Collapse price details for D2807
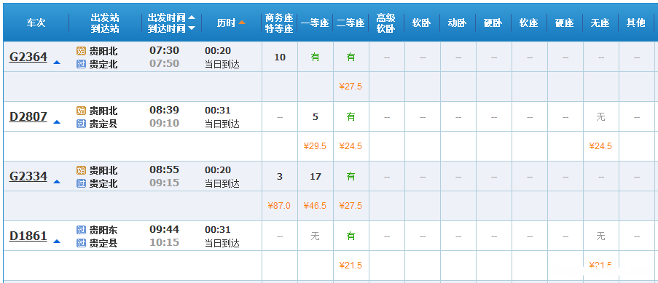The image size is (658, 283). pyautogui.click(x=57, y=122)
